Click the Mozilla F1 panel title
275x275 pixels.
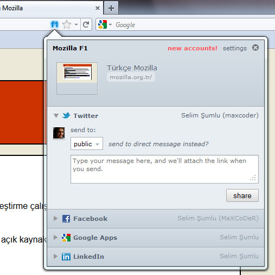(x=70, y=48)
